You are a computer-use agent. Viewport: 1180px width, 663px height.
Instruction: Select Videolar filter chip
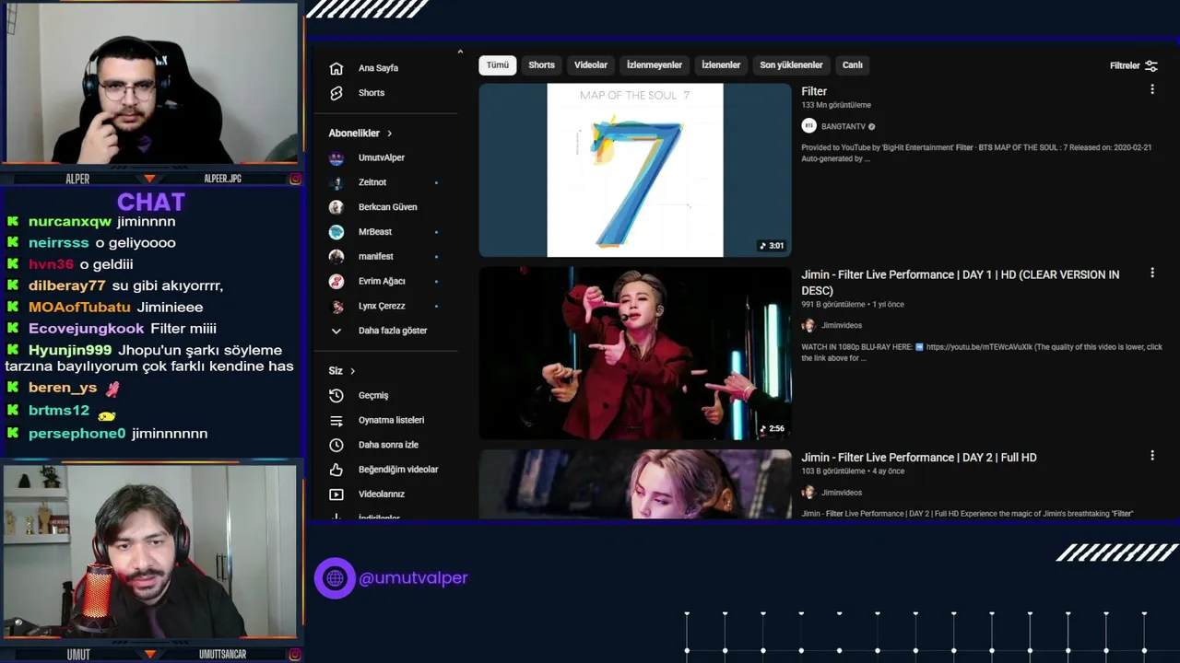[x=591, y=65]
